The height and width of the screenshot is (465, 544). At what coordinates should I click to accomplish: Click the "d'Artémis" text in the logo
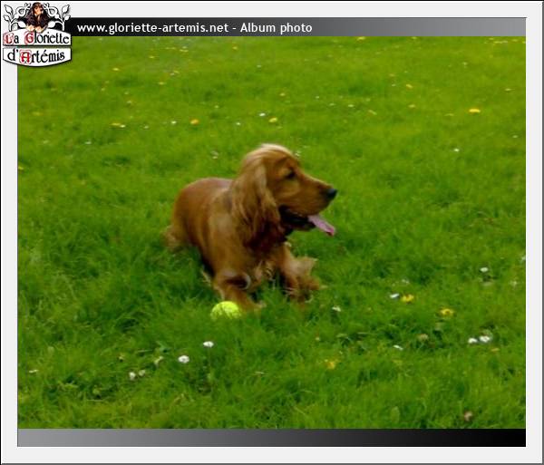point(37,55)
